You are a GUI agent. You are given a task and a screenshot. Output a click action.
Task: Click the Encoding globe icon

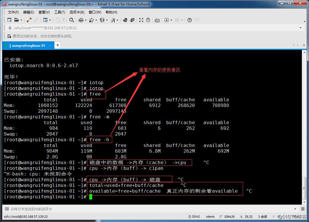pos(102,20)
